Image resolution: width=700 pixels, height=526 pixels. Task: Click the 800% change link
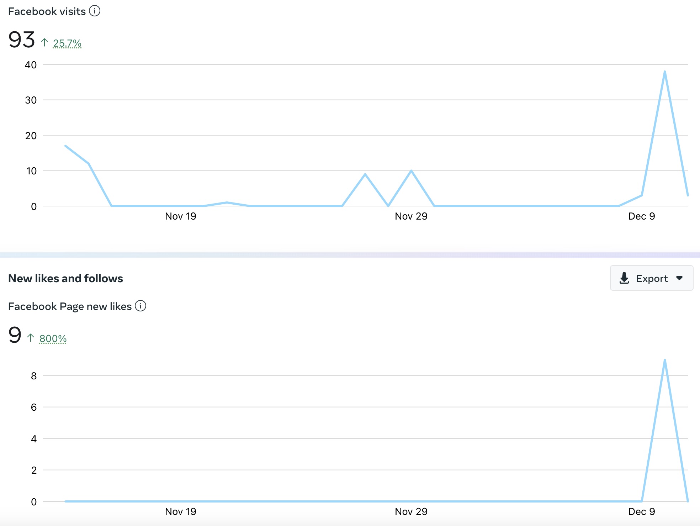click(x=53, y=338)
